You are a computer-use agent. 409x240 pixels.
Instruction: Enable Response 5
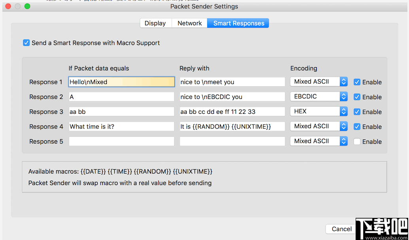tap(357, 141)
